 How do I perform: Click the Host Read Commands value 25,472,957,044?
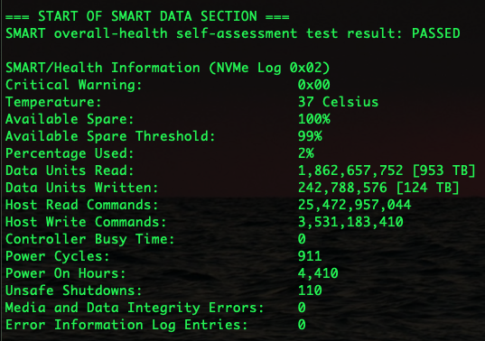coord(354,205)
